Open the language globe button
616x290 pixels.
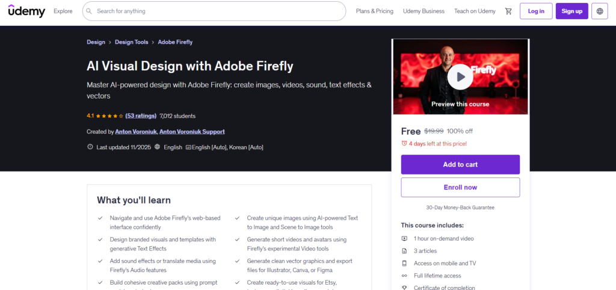tap(600, 11)
